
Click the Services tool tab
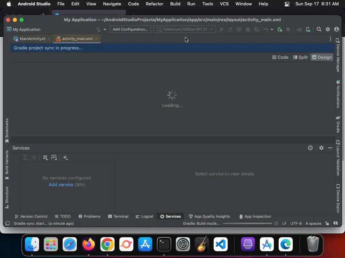[170, 216]
